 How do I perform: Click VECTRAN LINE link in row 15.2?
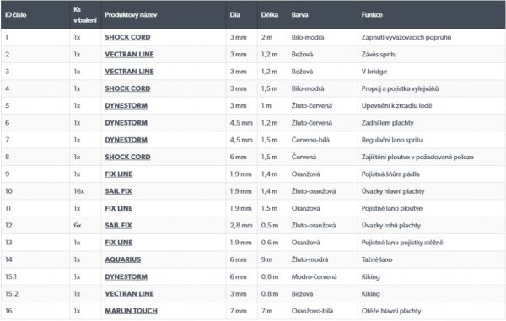[x=129, y=293]
